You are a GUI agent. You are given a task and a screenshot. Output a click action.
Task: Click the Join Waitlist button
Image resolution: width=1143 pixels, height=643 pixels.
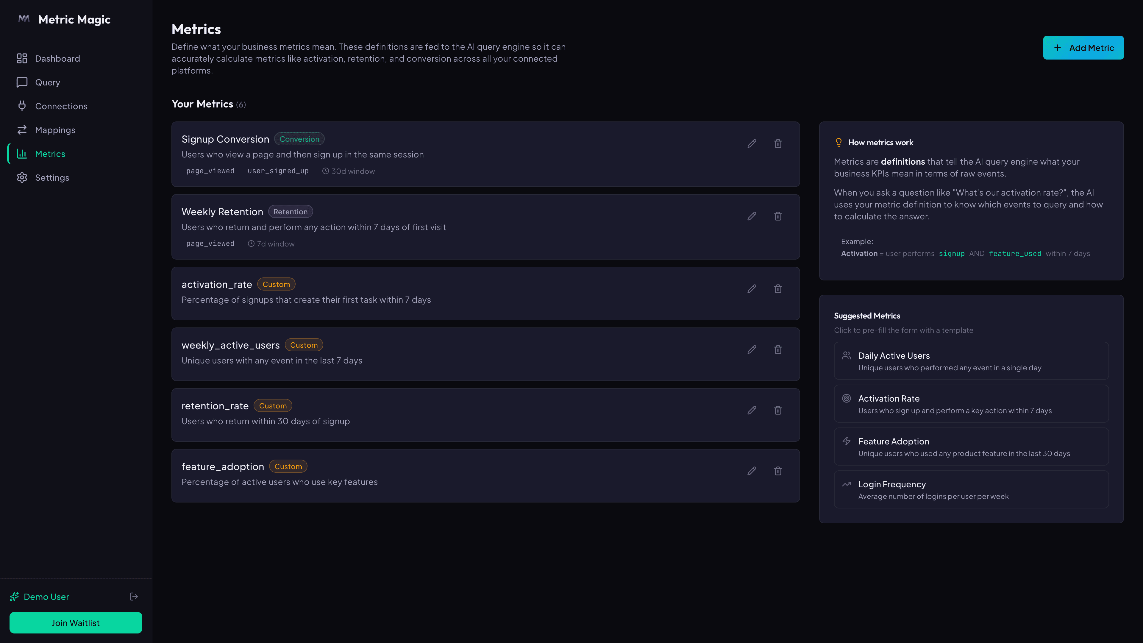coord(76,622)
